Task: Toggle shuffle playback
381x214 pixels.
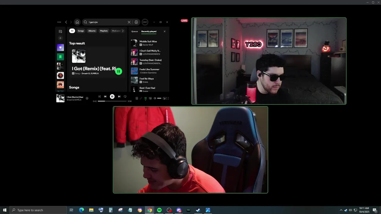Action: pyautogui.click(x=99, y=96)
